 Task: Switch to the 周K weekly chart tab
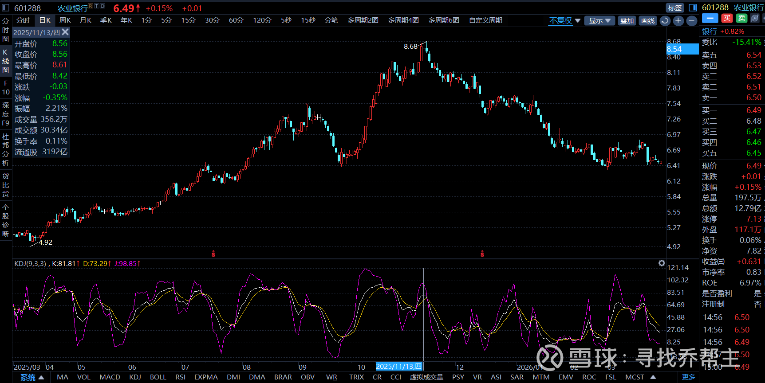tap(65, 20)
